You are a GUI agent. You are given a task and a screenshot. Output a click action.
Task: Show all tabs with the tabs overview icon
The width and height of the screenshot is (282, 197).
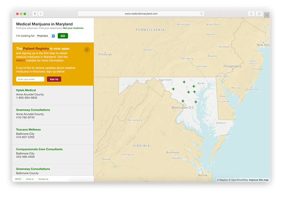tap(259, 14)
